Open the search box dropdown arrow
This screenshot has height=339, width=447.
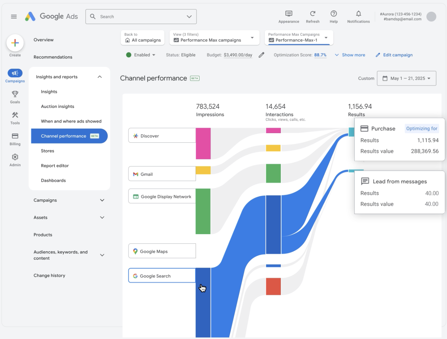tap(189, 17)
